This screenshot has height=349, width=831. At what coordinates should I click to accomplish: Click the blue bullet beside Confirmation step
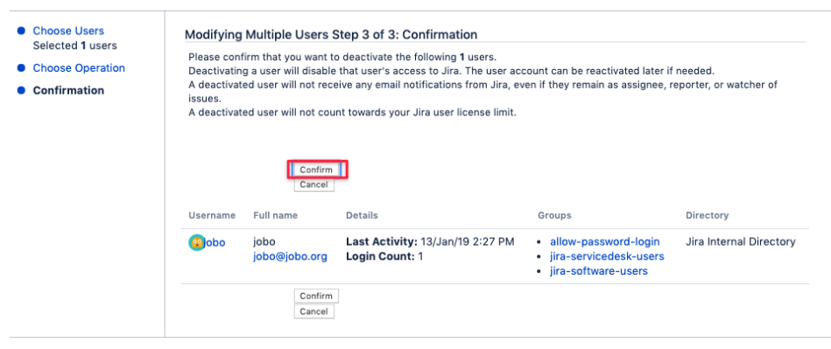tap(21, 90)
